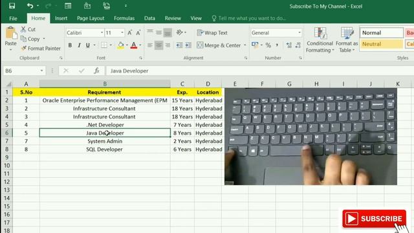Apply the Fill Color bucket

(x=121, y=45)
